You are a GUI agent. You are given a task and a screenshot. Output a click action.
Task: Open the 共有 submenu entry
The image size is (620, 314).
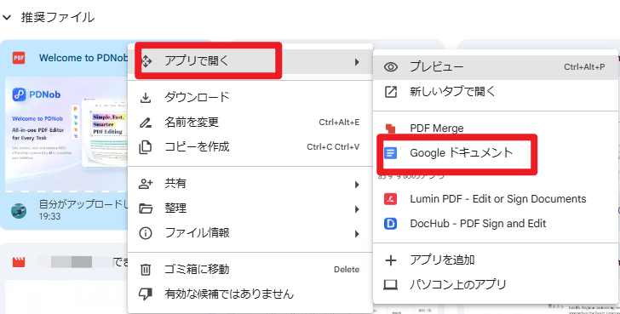coord(250,184)
